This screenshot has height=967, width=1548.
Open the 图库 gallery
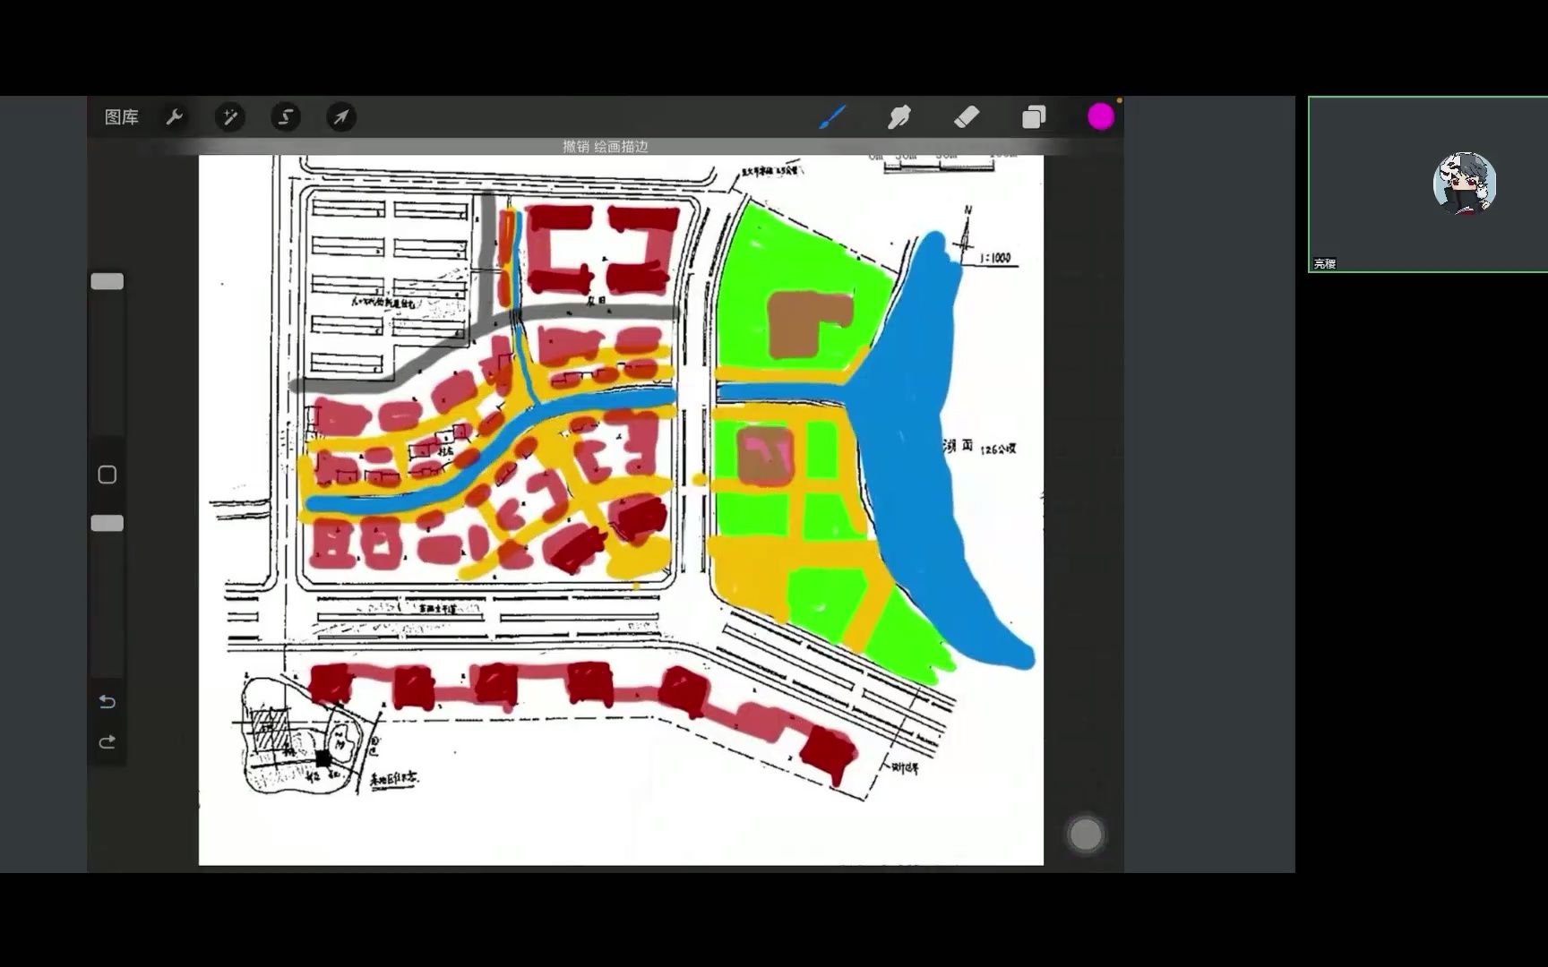point(122,117)
